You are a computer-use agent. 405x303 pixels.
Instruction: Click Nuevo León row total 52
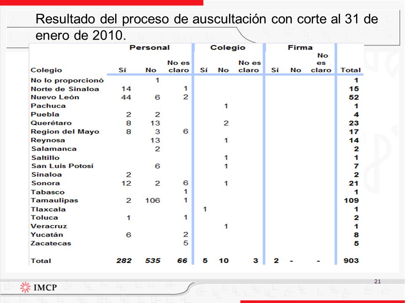click(x=354, y=97)
